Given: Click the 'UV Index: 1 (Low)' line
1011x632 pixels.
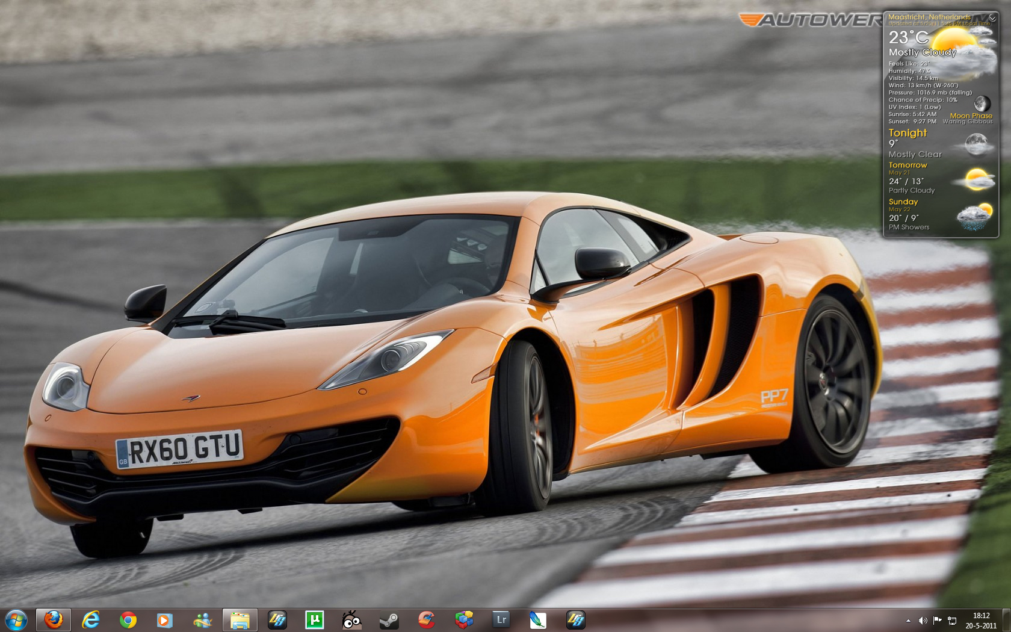Looking at the screenshot, I should 914,107.
